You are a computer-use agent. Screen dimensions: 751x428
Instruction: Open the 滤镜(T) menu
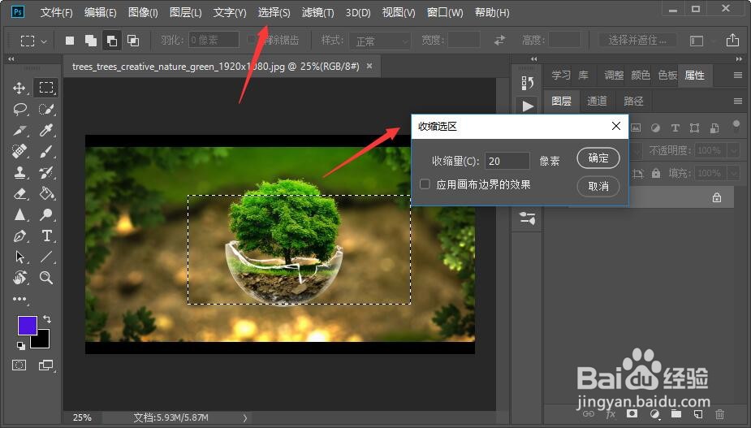pos(317,12)
